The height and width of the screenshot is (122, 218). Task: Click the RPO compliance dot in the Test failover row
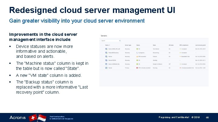(180, 49)
